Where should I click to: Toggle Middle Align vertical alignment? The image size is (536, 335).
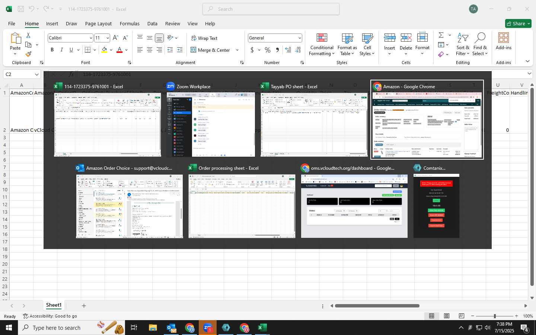click(x=150, y=38)
